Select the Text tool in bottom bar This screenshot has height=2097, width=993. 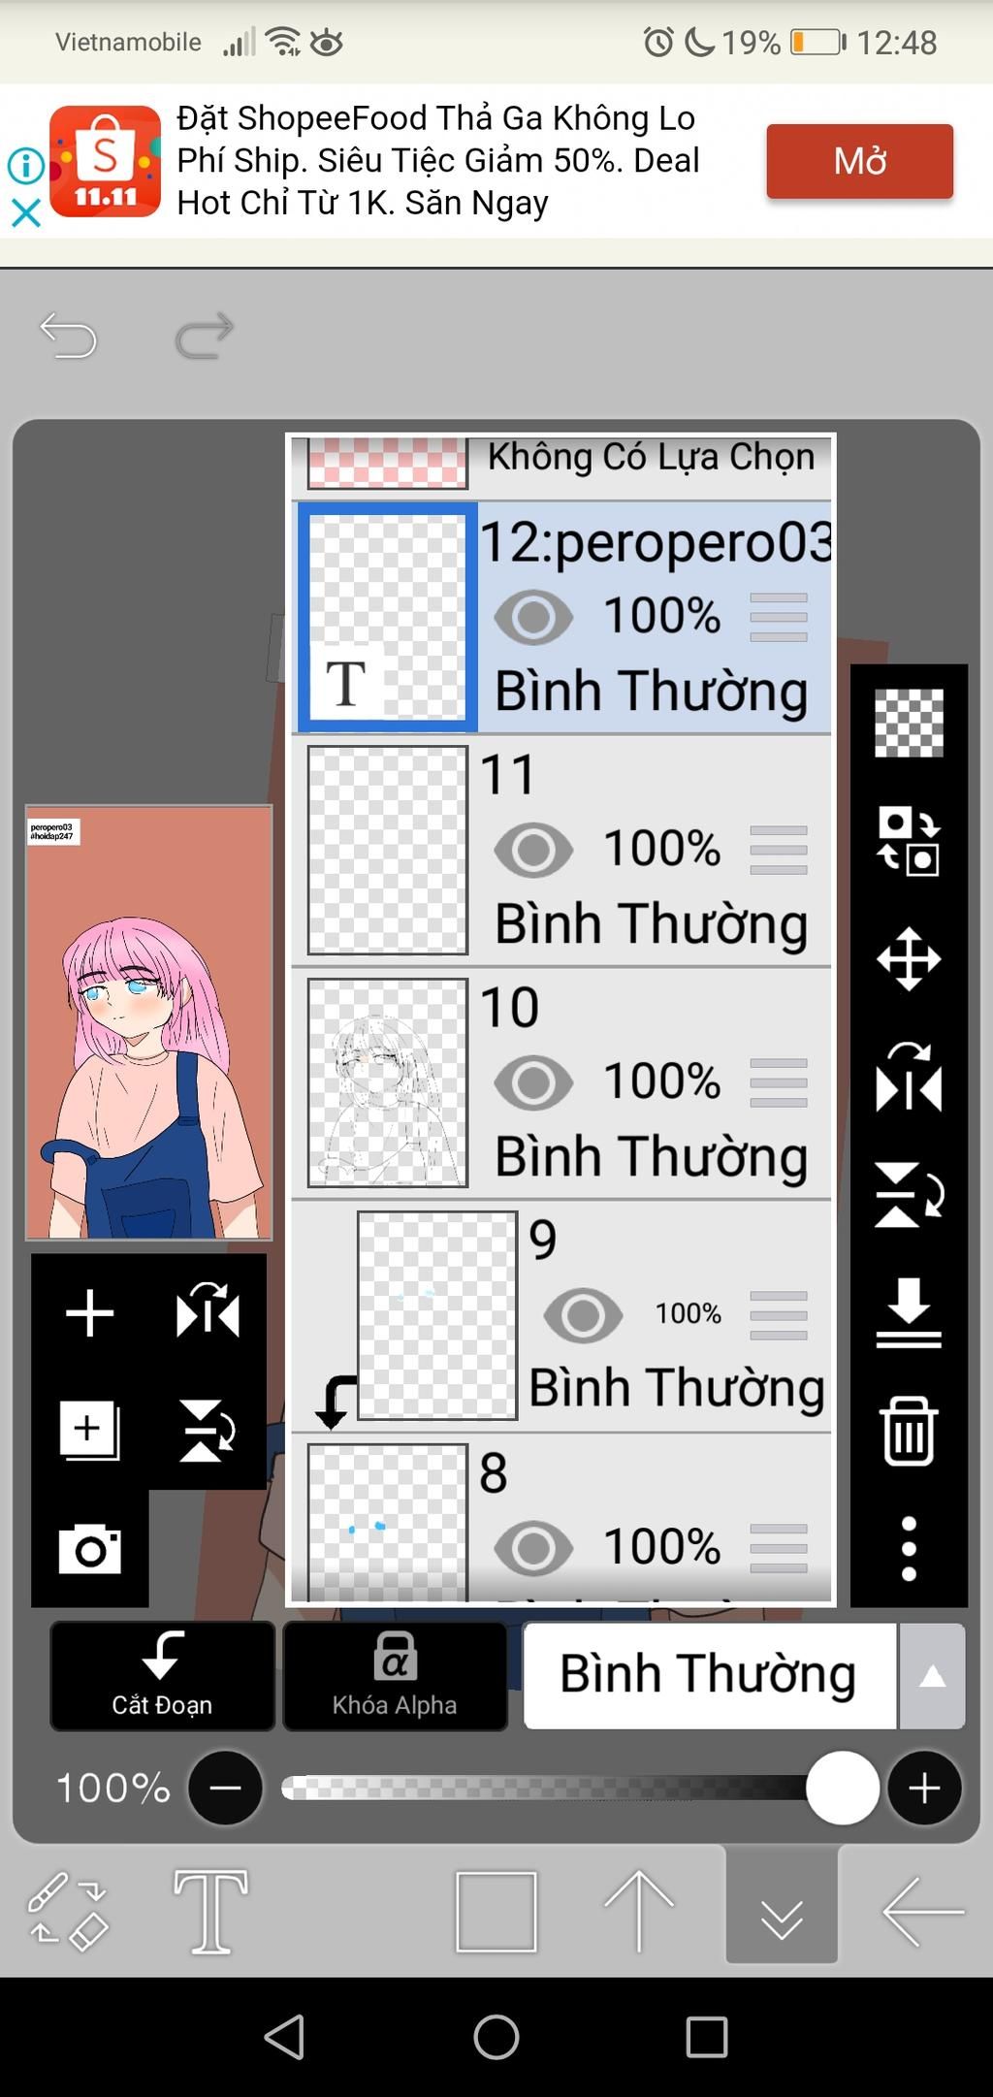click(x=210, y=1912)
